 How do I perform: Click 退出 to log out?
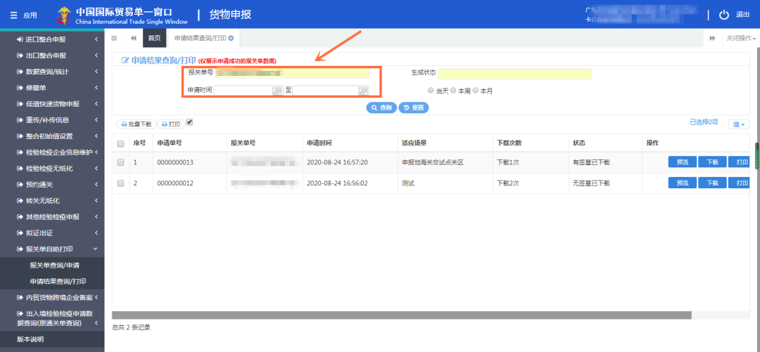pos(742,15)
